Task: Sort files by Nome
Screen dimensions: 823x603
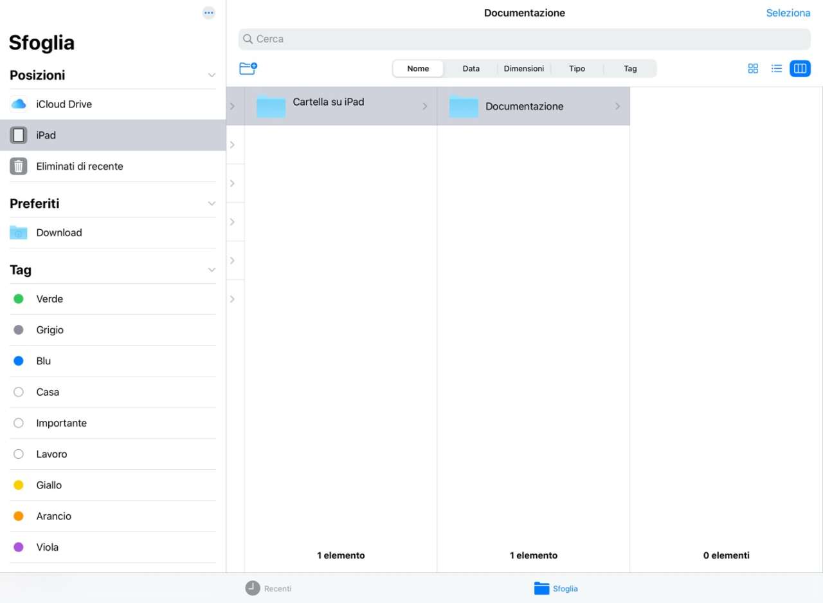Action: coord(418,69)
